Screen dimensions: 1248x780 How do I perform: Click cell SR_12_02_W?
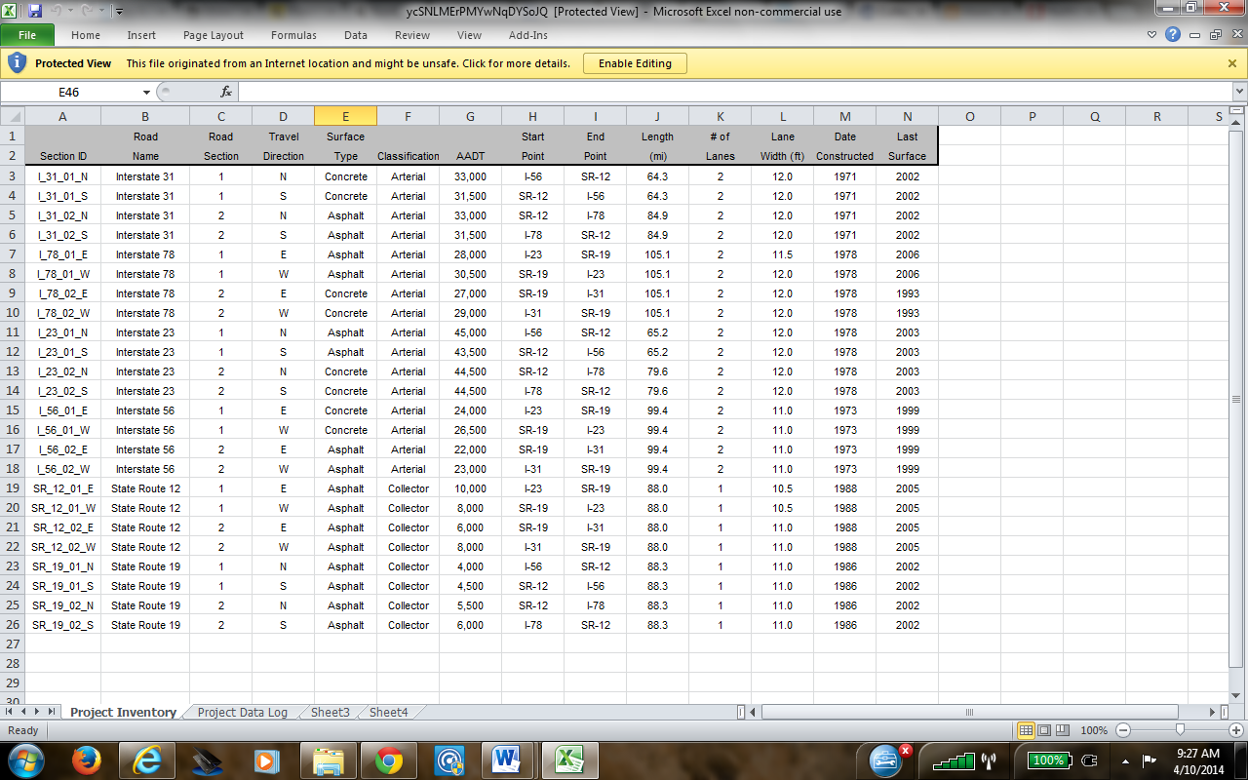point(62,547)
